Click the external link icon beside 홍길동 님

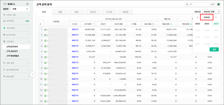click(27, 4)
